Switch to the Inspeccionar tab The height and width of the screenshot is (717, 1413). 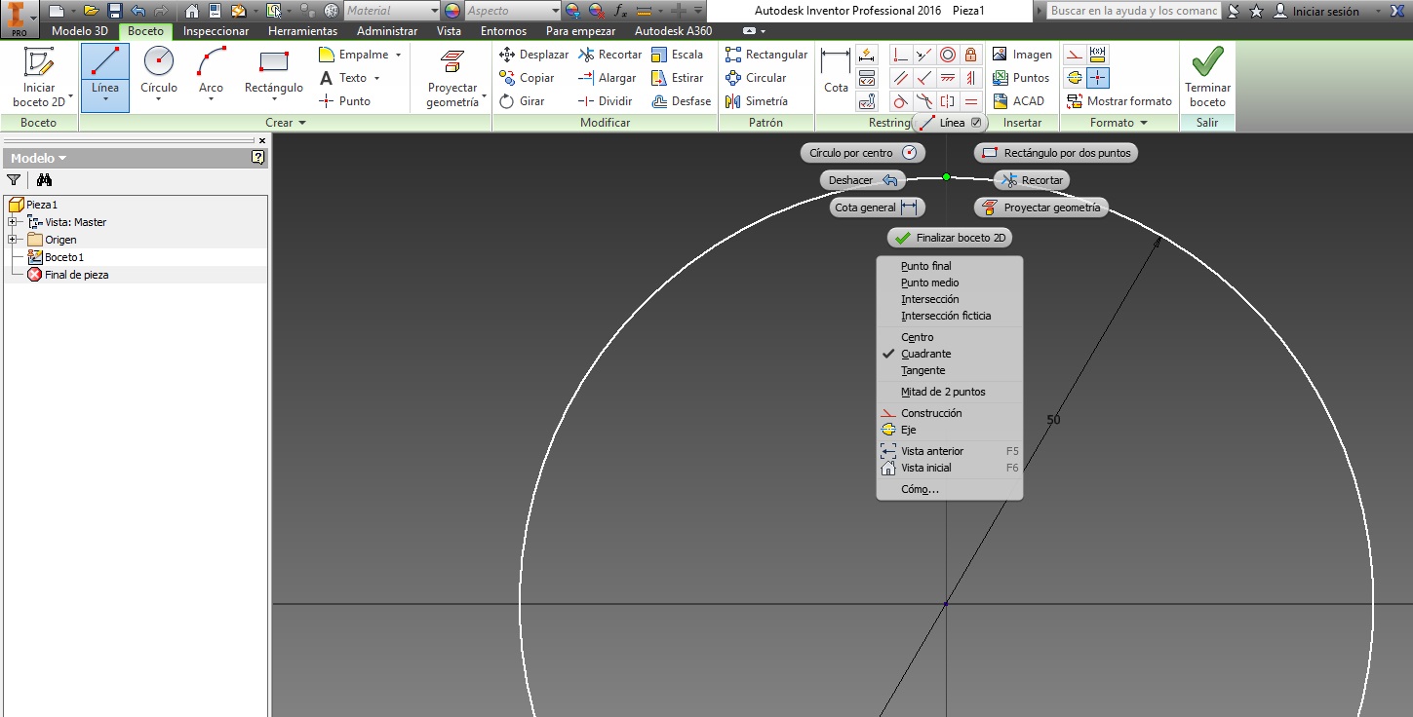216,31
